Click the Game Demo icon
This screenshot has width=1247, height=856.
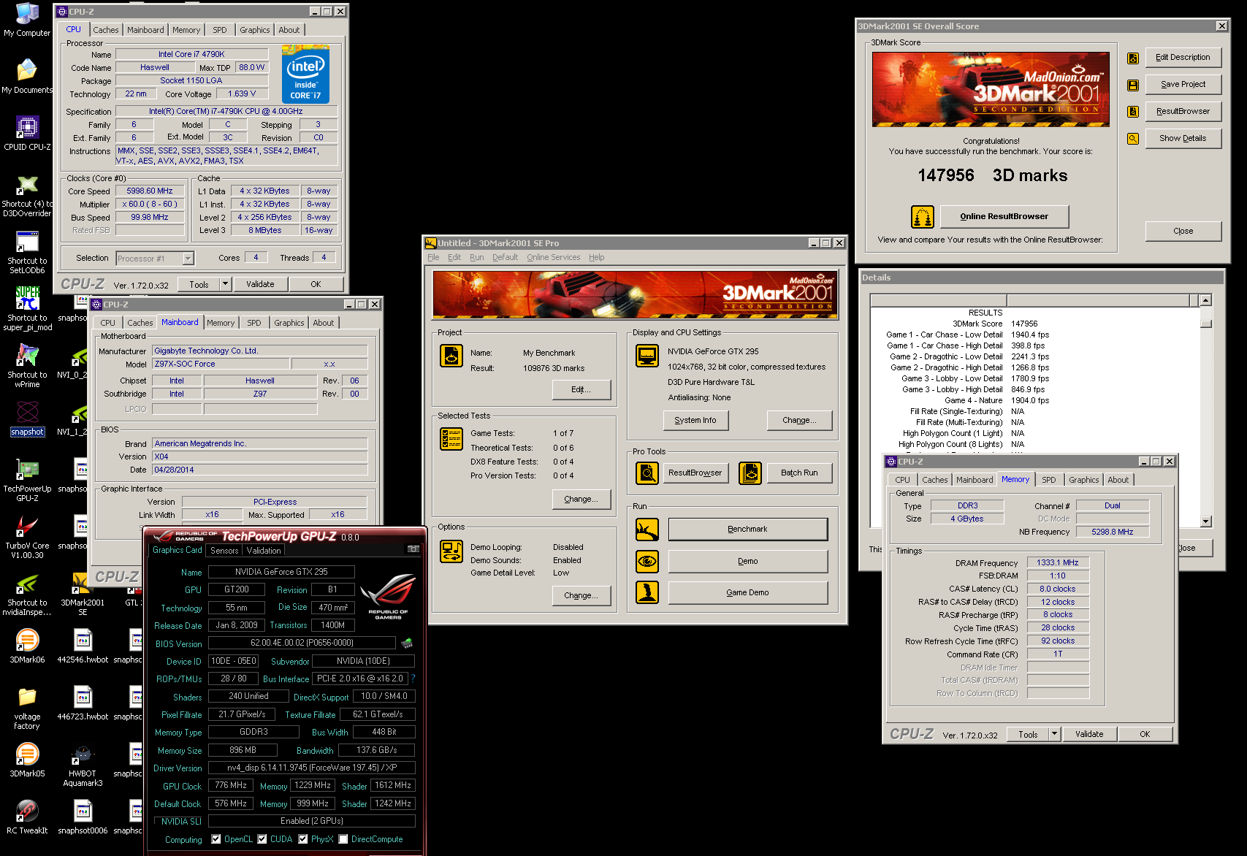[x=647, y=592]
